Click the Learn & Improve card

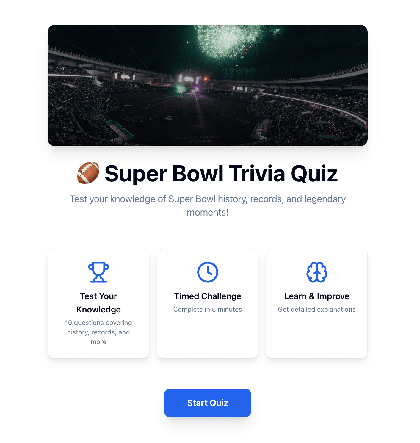tap(316, 303)
